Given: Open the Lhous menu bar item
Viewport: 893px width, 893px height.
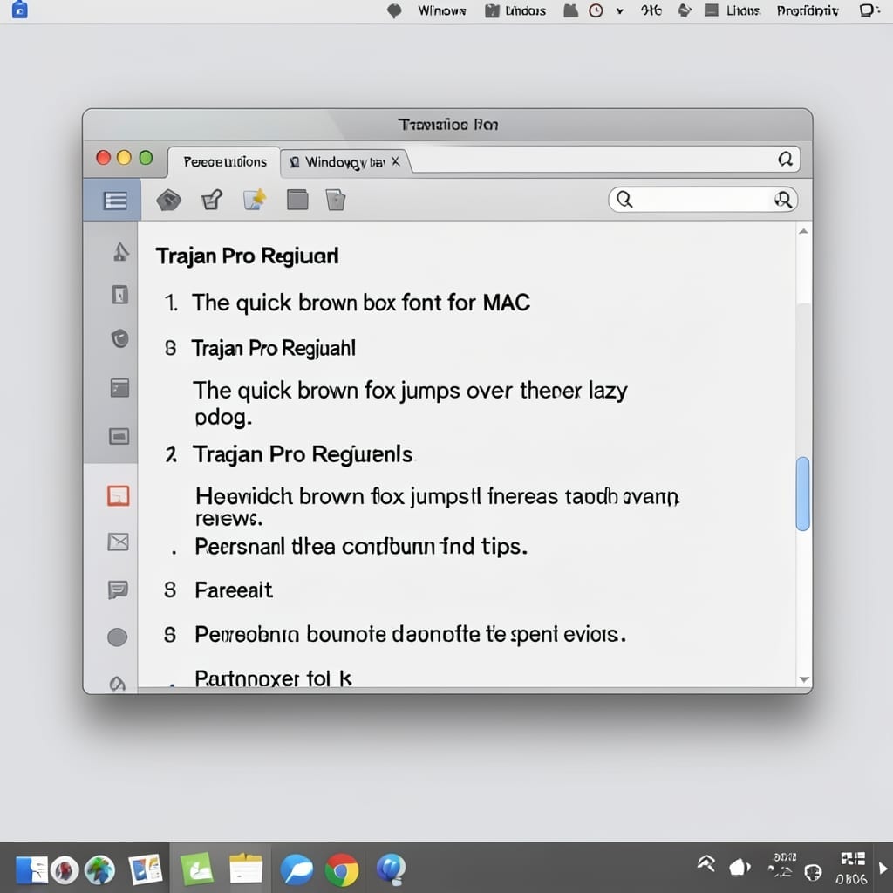Looking at the screenshot, I should click(743, 10).
